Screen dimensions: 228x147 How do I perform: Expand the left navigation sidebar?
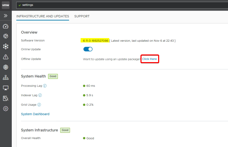point(6,16)
